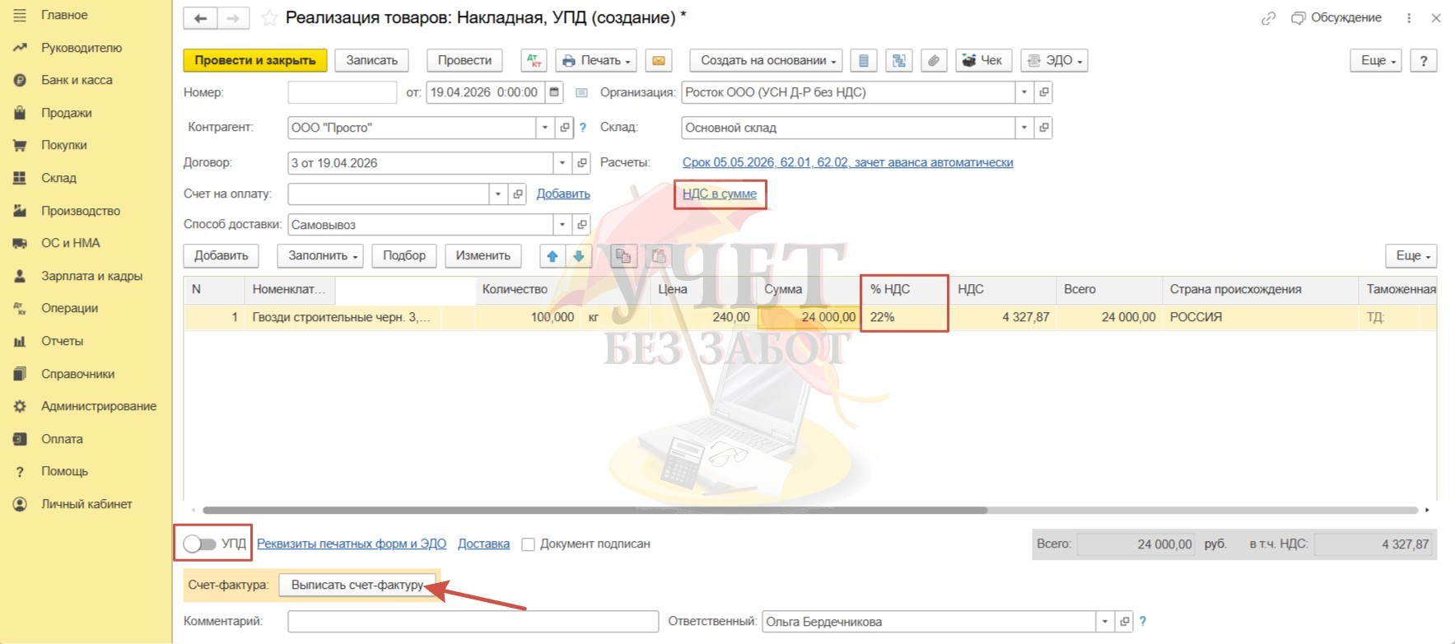The height and width of the screenshot is (644, 1455).
Task: Move row up with blue arrow
Action: point(553,256)
